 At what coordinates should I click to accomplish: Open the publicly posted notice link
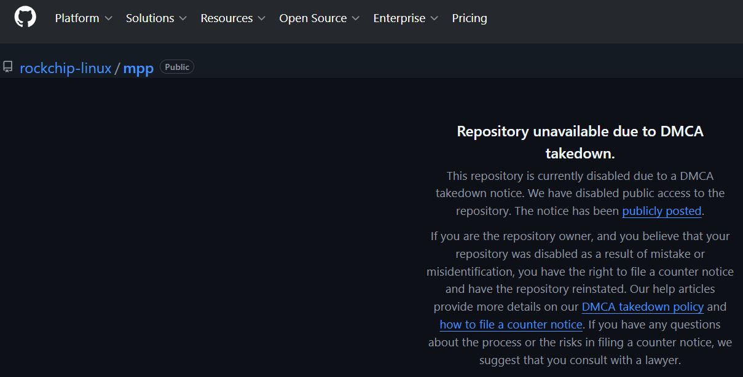[x=661, y=211]
